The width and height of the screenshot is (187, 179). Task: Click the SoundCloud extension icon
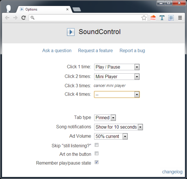(153, 18)
